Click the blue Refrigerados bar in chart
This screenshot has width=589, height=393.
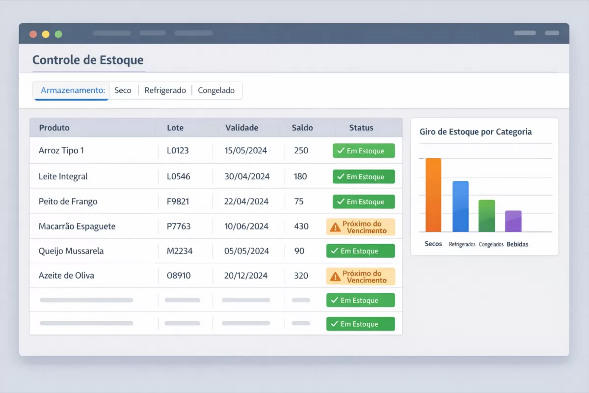[x=460, y=206]
